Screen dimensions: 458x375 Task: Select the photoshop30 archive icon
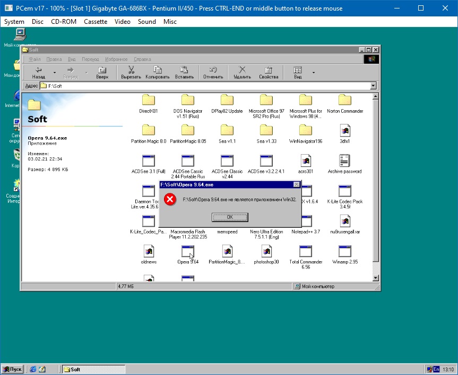pyautogui.click(x=266, y=251)
